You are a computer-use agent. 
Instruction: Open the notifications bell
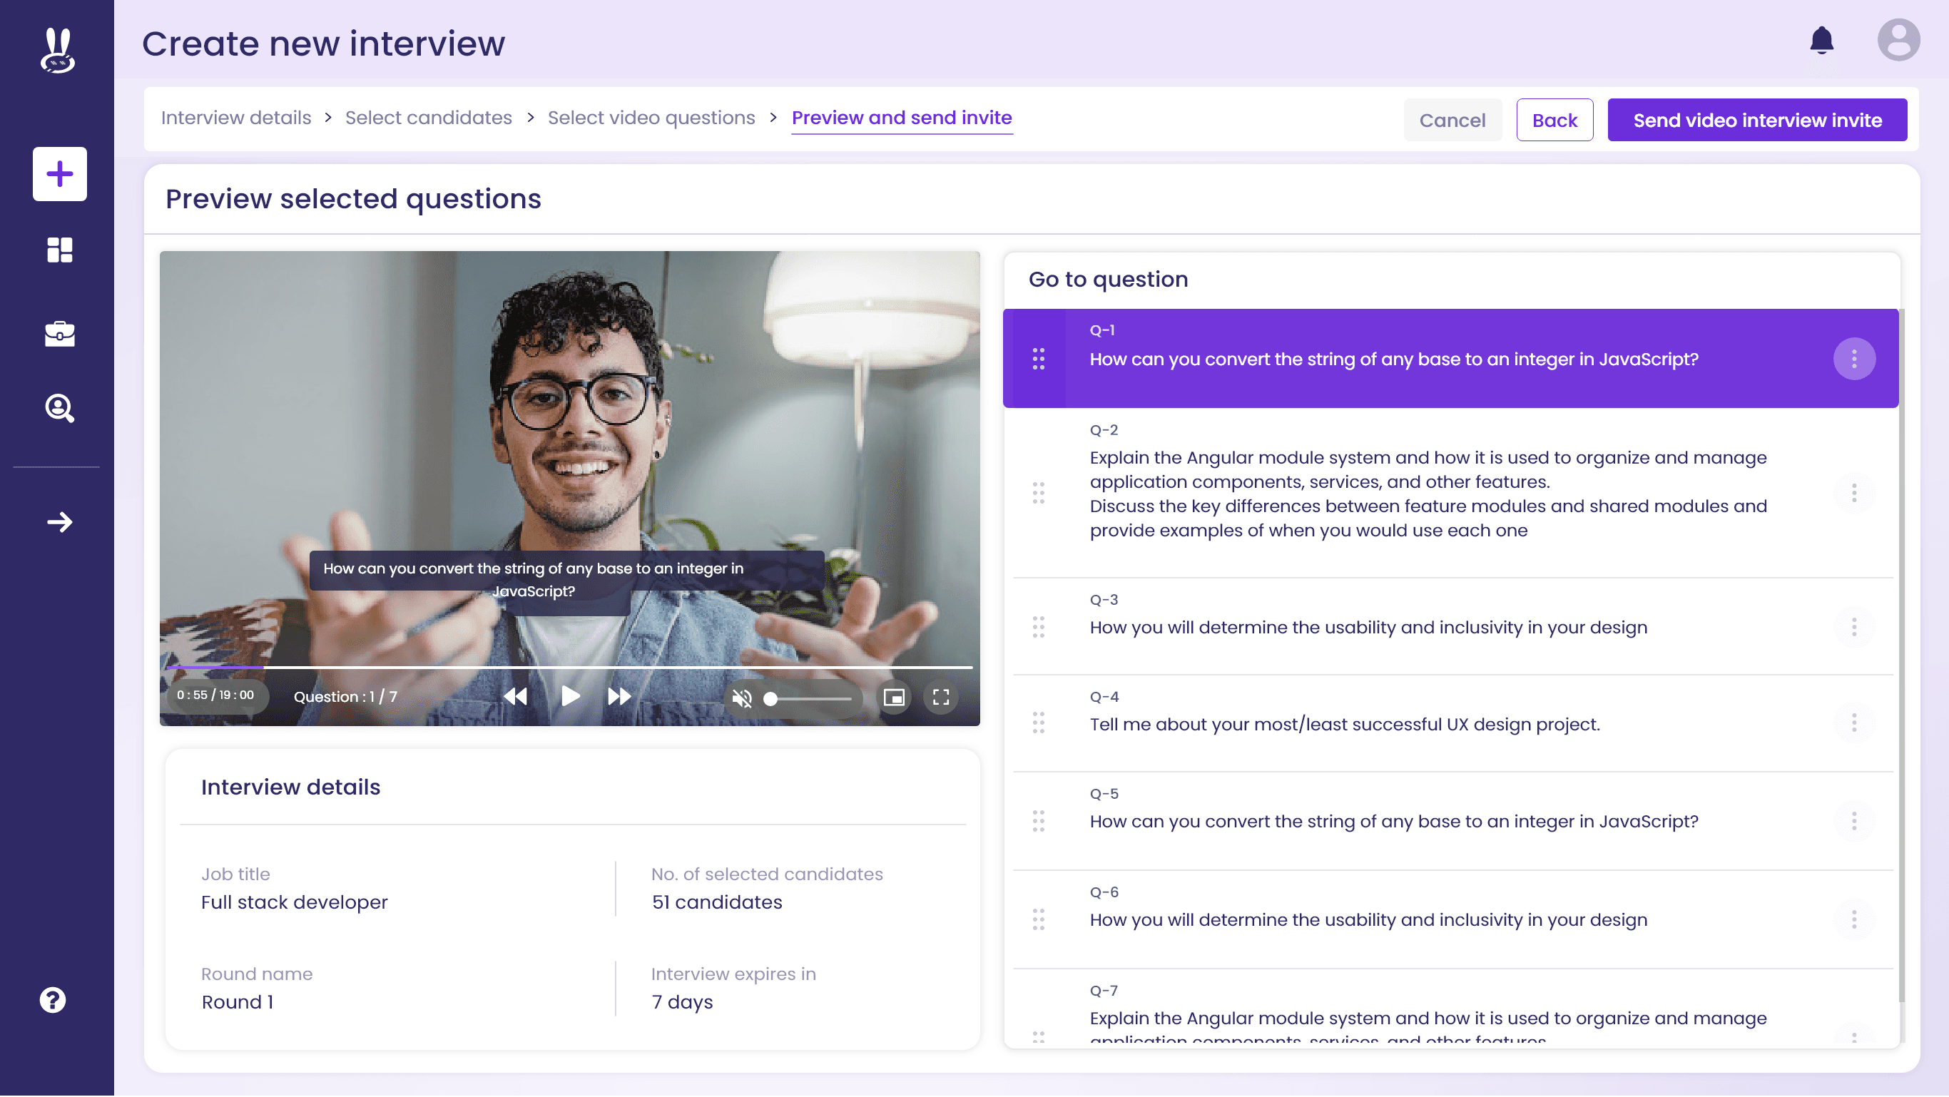1821,41
